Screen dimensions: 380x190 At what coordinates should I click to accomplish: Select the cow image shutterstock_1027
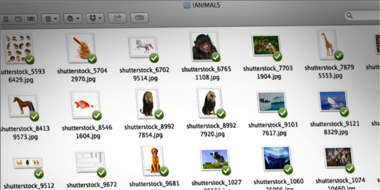[x=215, y=160]
